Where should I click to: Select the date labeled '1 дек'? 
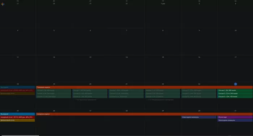(163, 4)
